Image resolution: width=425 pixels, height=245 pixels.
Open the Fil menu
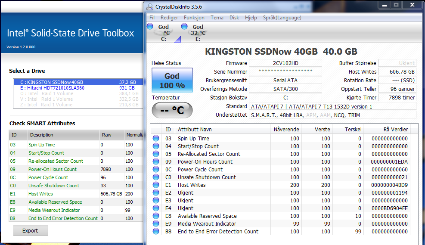tap(152, 18)
